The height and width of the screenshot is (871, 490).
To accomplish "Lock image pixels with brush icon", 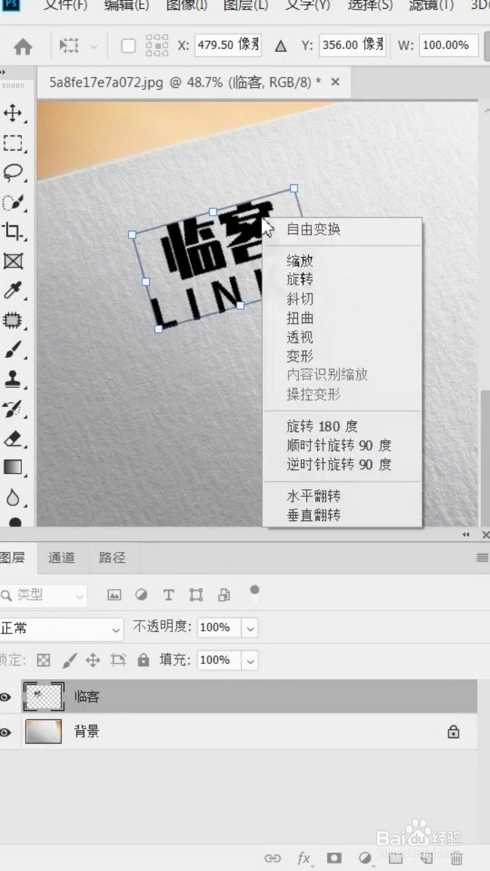I will [69, 660].
